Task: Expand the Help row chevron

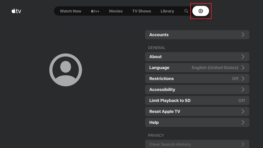Action: [x=243, y=123]
